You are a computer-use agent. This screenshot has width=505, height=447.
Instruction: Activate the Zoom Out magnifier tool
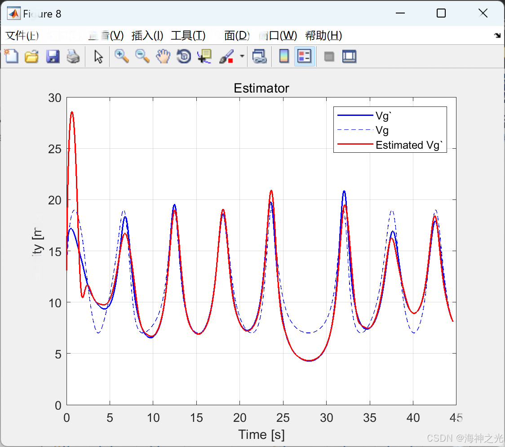click(x=142, y=56)
